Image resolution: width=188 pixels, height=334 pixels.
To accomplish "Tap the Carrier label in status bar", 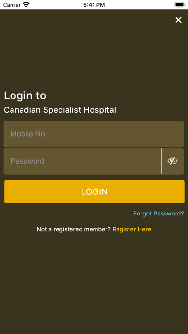I will coord(12,5).
